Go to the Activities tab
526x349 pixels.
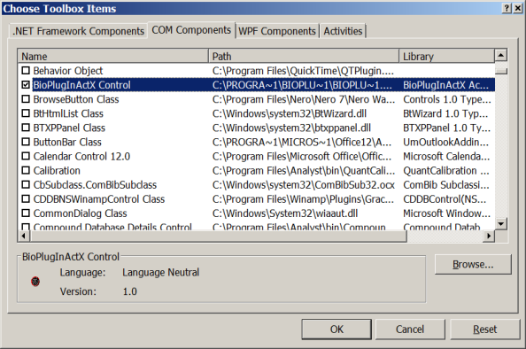tap(343, 31)
